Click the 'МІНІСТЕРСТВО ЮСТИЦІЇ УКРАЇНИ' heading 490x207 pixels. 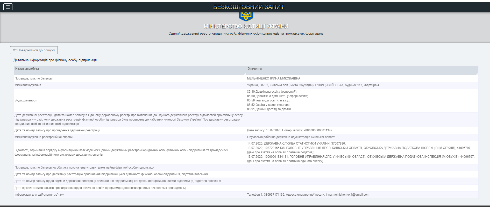[246, 26]
